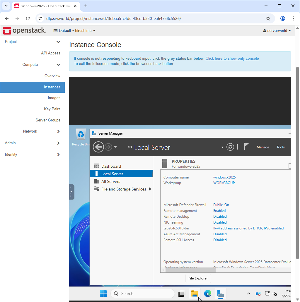Click the Windows Start button

pos(103,294)
